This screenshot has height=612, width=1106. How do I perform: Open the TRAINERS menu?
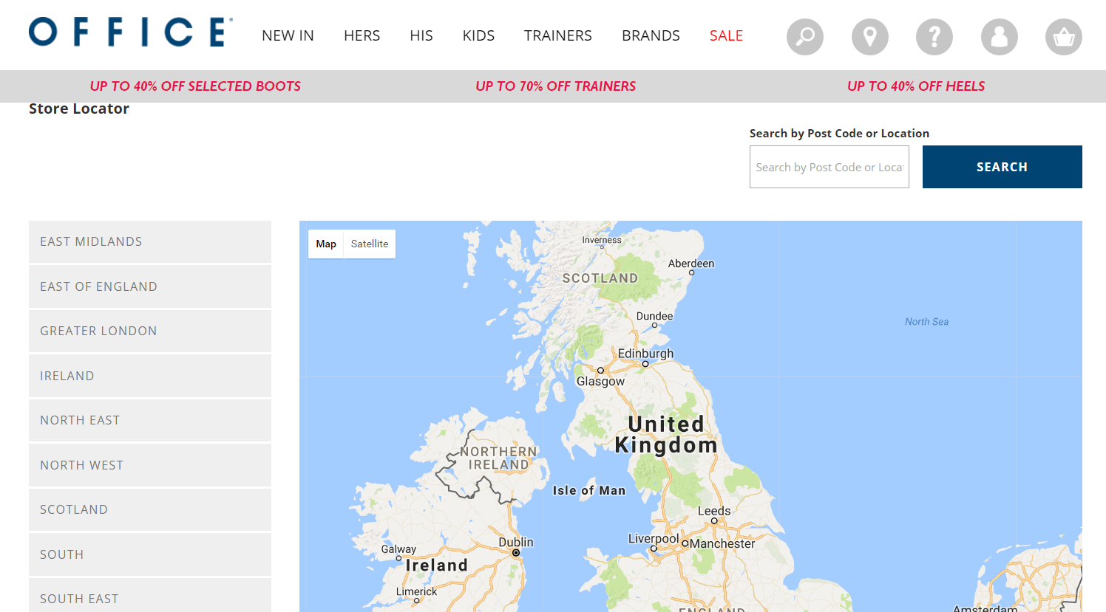point(557,35)
